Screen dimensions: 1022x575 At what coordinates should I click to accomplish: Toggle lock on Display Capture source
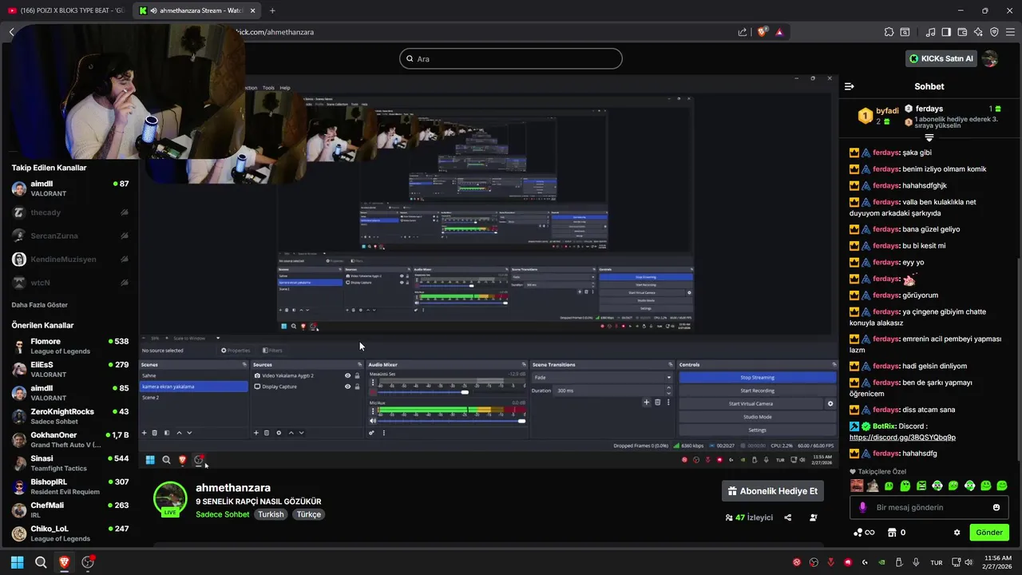[x=357, y=387]
